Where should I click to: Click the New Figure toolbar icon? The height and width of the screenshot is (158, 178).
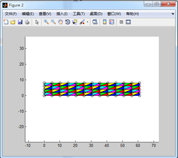click(x=6, y=22)
